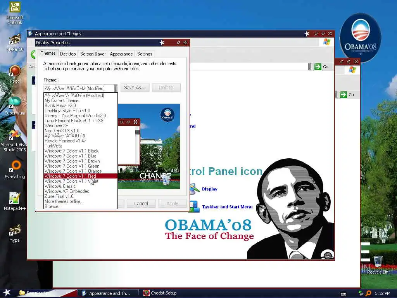Select Zune Final v1.0 theme
The image size is (397, 298).
coord(81,196)
